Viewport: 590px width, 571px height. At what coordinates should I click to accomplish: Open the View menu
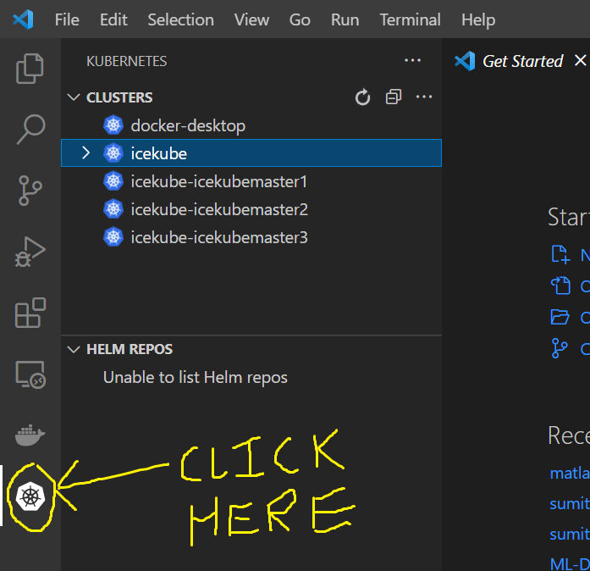coord(251,19)
